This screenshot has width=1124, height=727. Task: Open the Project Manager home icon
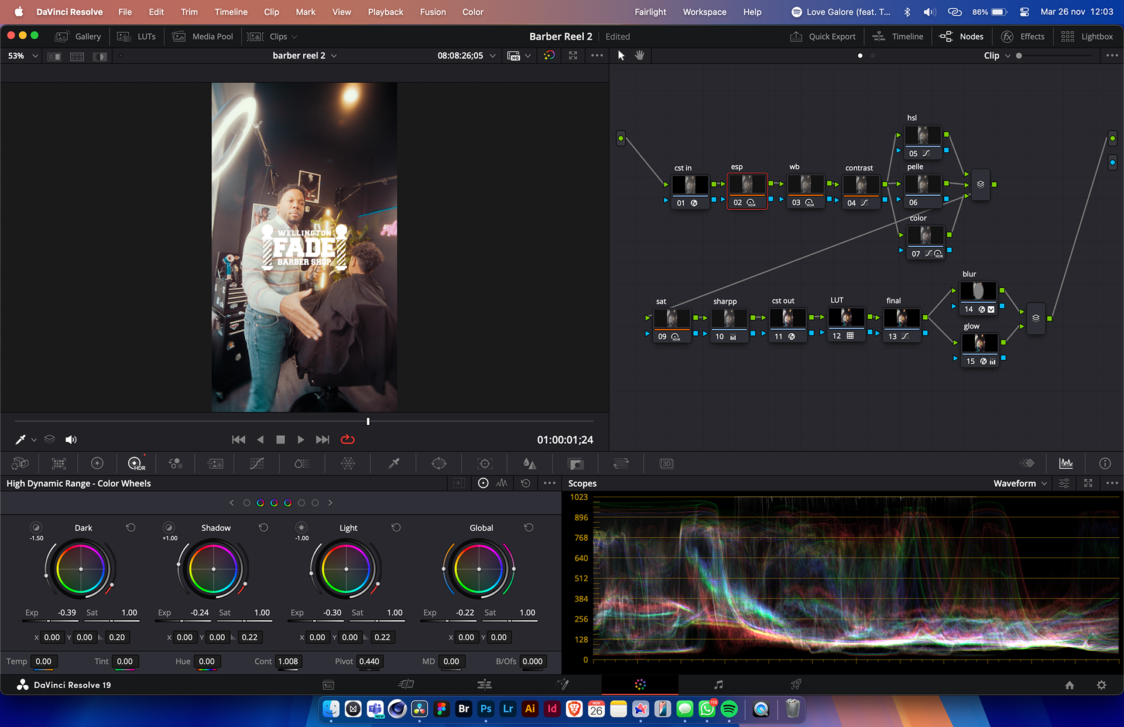click(1070, 685)
